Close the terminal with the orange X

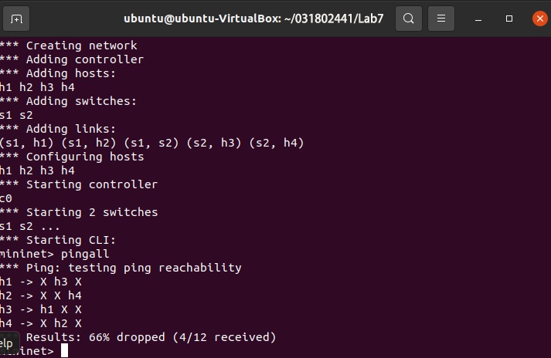click(x=539, y=17)
